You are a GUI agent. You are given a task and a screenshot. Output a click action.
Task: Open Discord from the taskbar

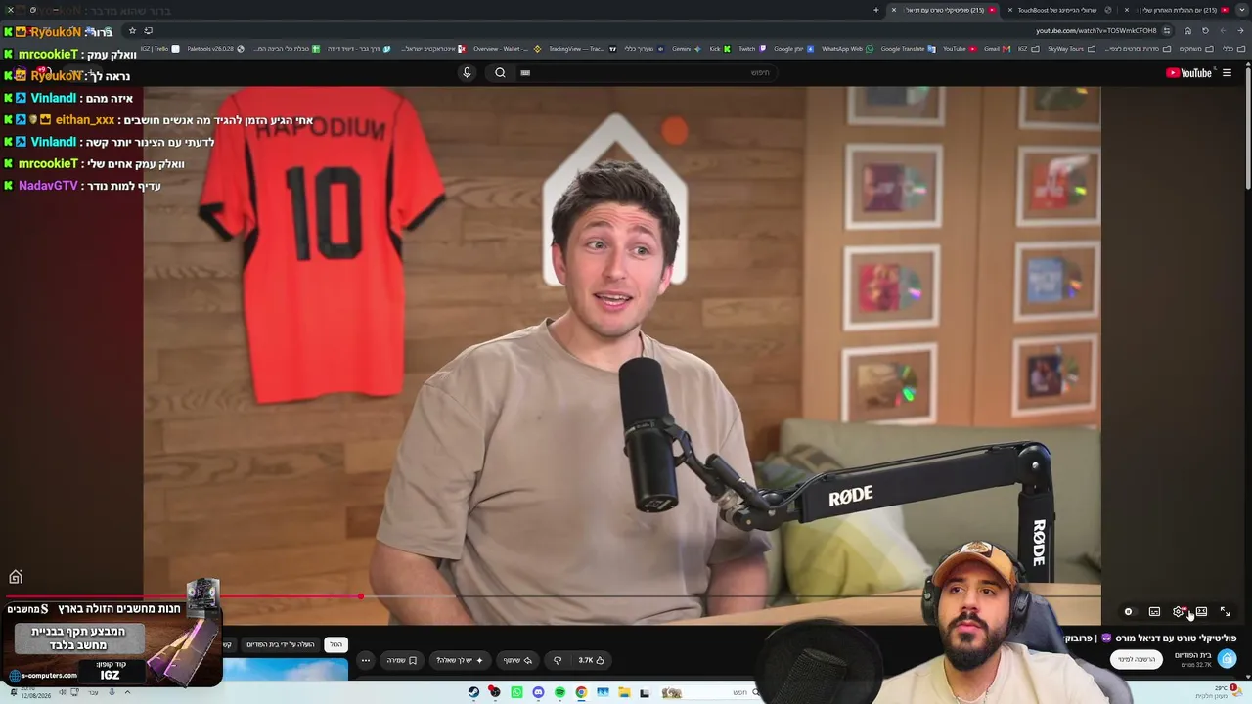[538, 692]
